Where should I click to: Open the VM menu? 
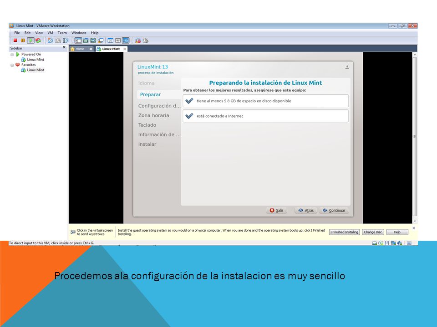click(x=50, y=33)
